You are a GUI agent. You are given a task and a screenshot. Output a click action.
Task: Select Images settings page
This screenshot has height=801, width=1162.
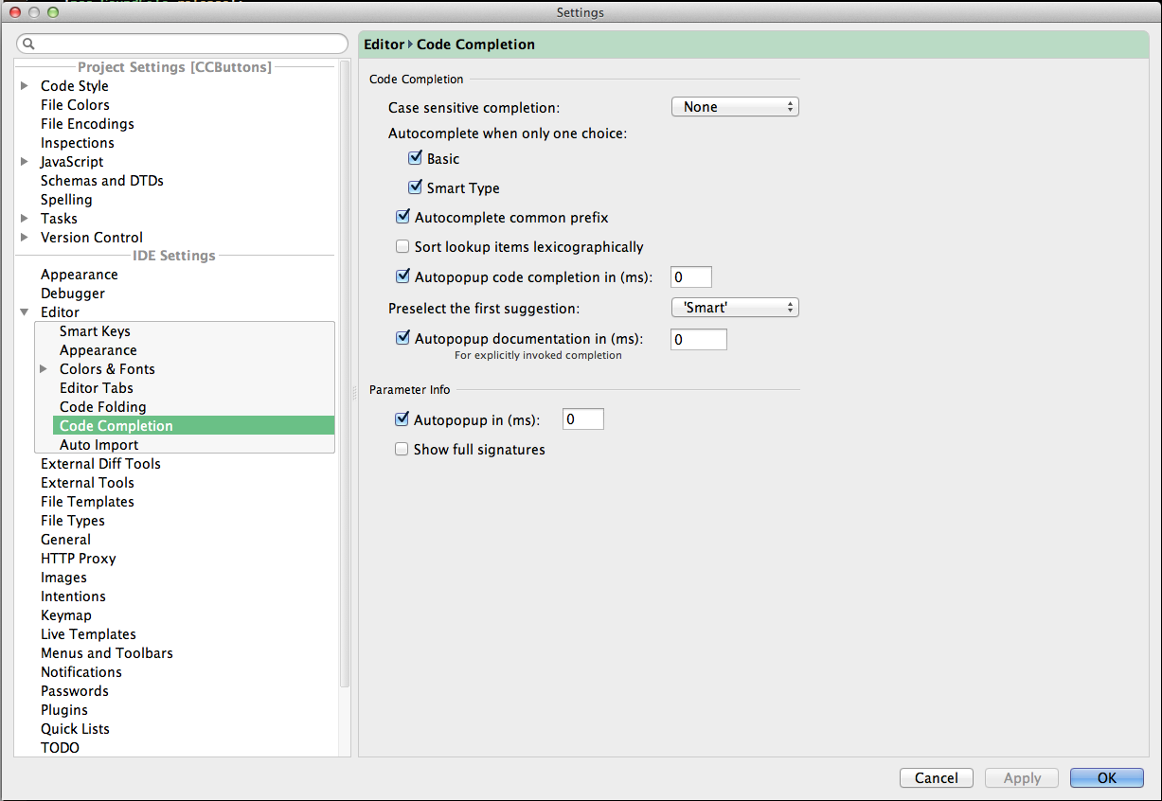pos(63,578)
